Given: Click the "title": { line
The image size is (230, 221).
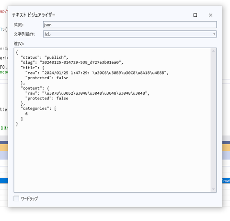Looking at the screenshot, I should click(x=33, y=68).
